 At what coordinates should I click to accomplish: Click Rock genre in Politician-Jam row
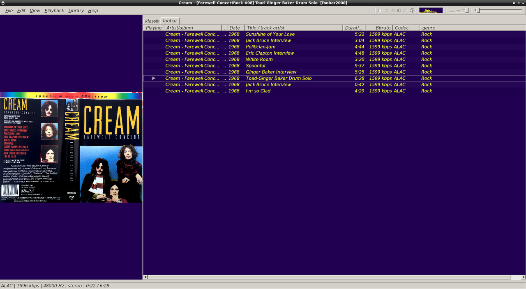tap(427, 47)
